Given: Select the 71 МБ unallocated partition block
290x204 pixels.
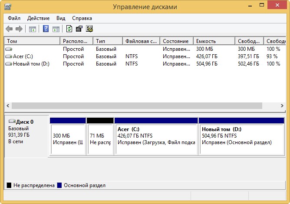Looking at the screenshot, I should tap(100, 139).
